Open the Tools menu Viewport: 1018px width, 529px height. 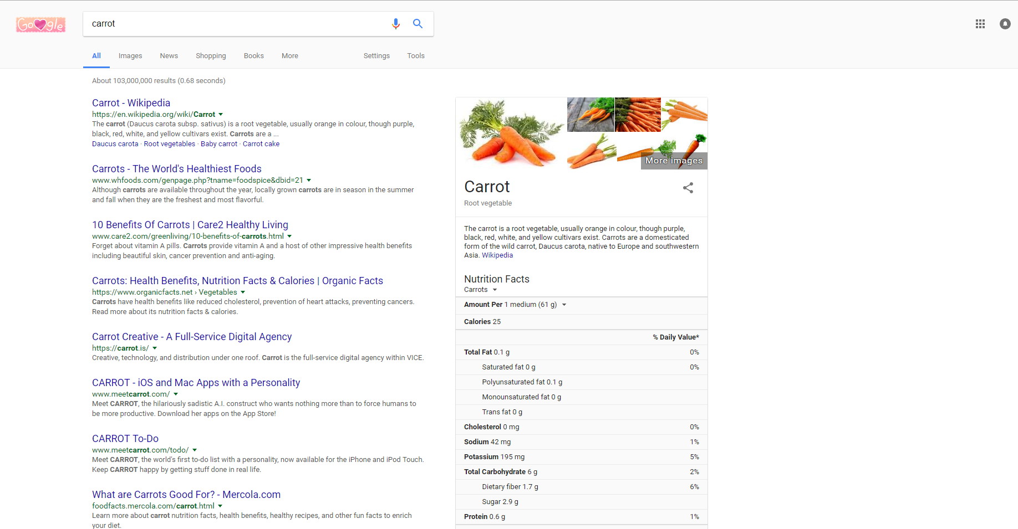point(415,56)
